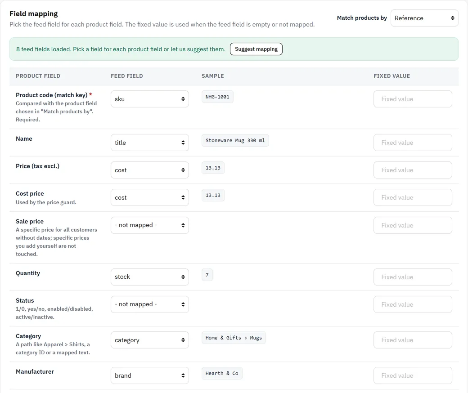Focus the Manufacturer fixed value input
This screenshot has width=468, height=393.
413,375
